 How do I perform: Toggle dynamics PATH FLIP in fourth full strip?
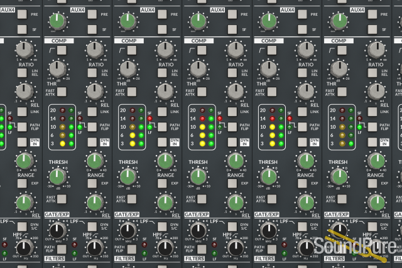tap(302, 127)
